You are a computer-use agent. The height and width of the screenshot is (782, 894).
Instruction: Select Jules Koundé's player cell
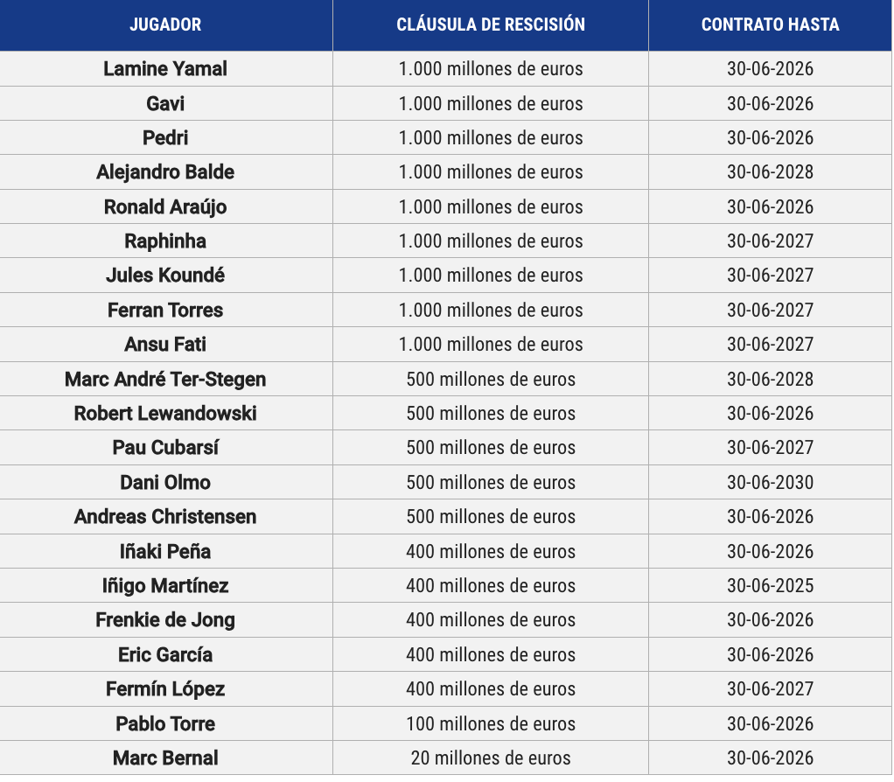click(165, 276)
